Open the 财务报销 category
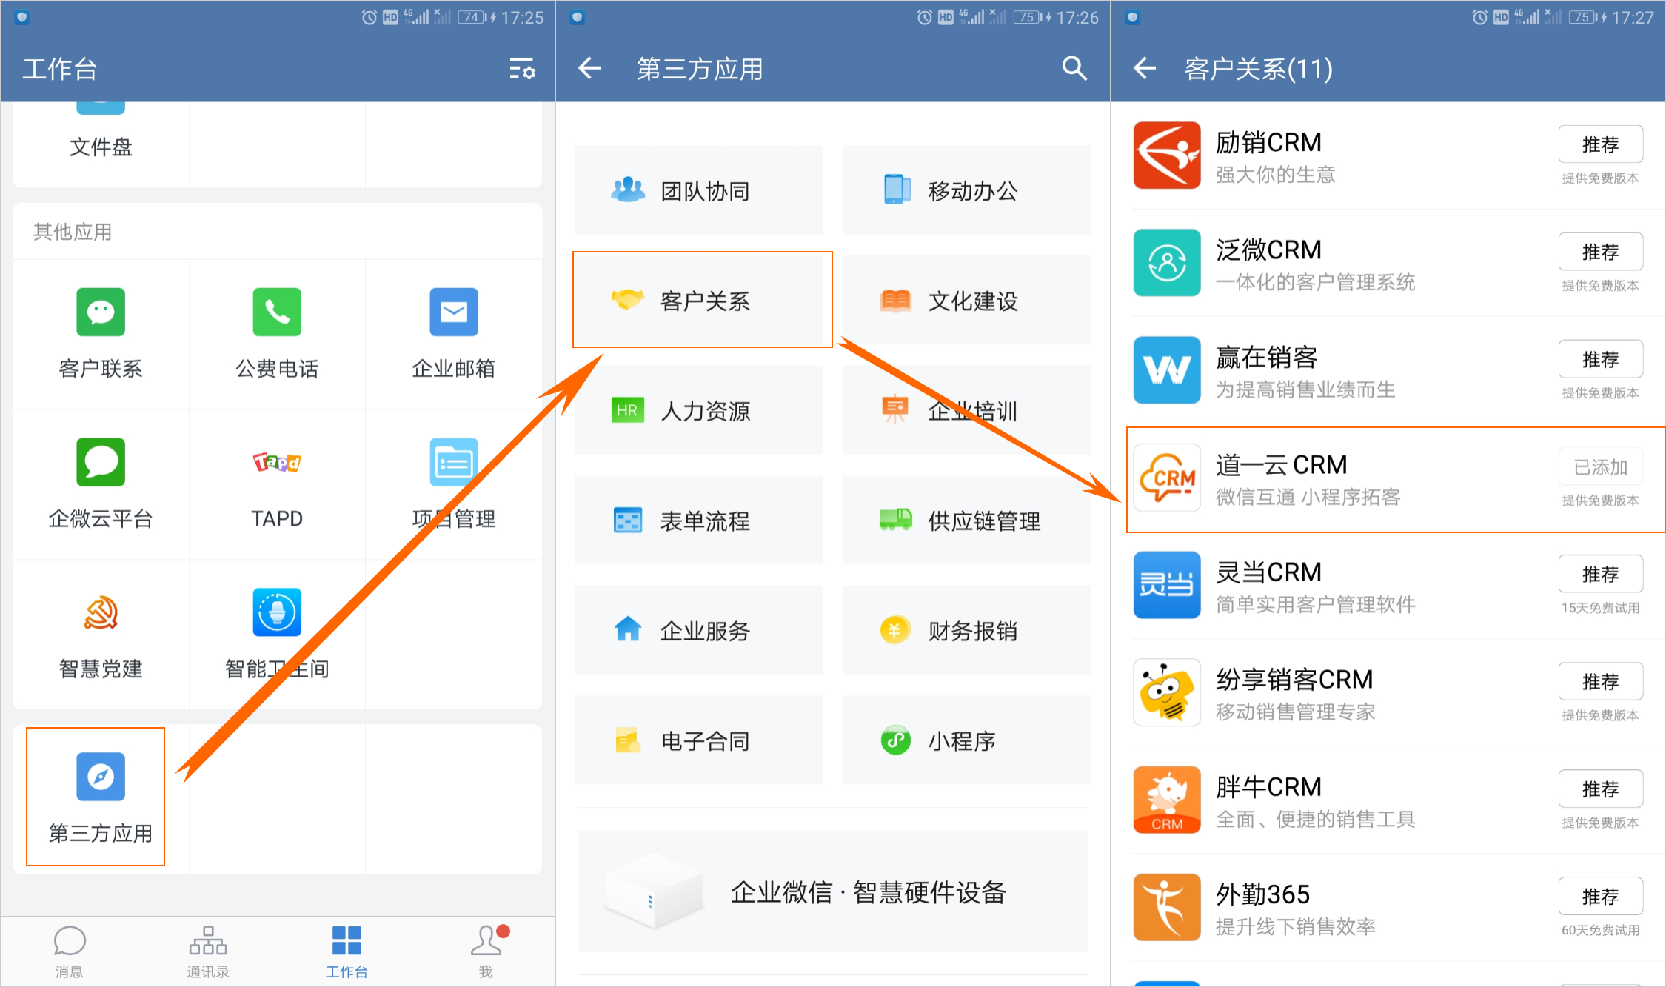 (966, 630)
